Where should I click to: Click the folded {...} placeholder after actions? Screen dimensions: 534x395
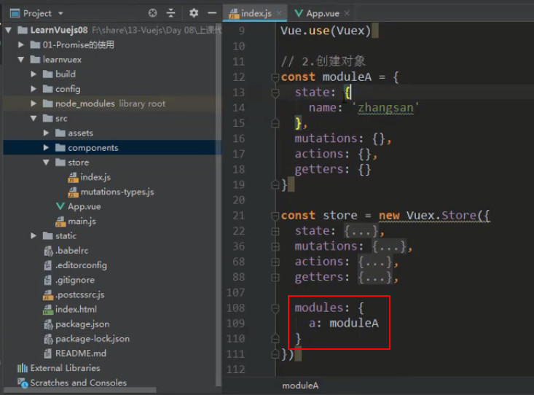pyautogui.click(x=375, y=262)
